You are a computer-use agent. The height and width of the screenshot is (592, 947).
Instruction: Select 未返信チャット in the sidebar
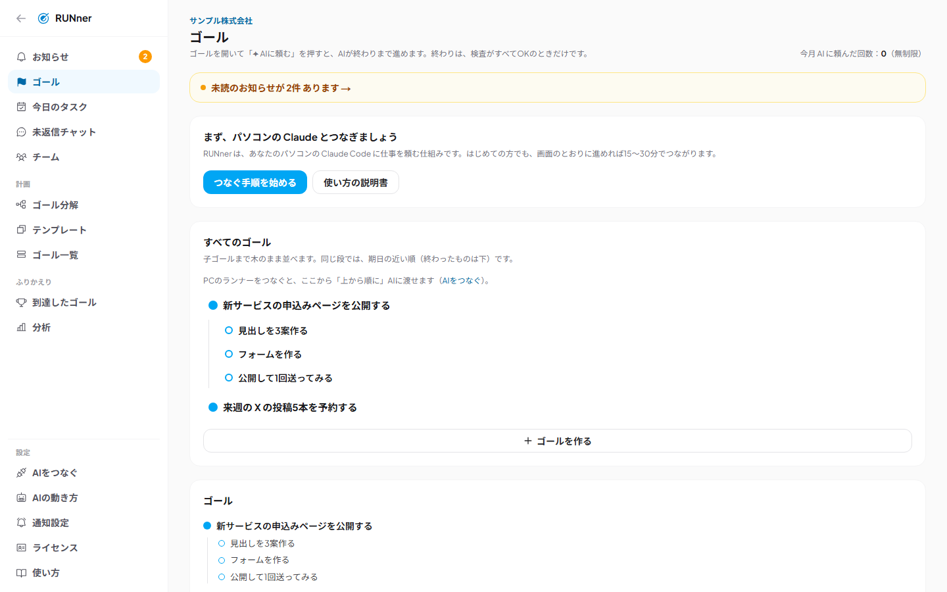[x=84, y=132]
